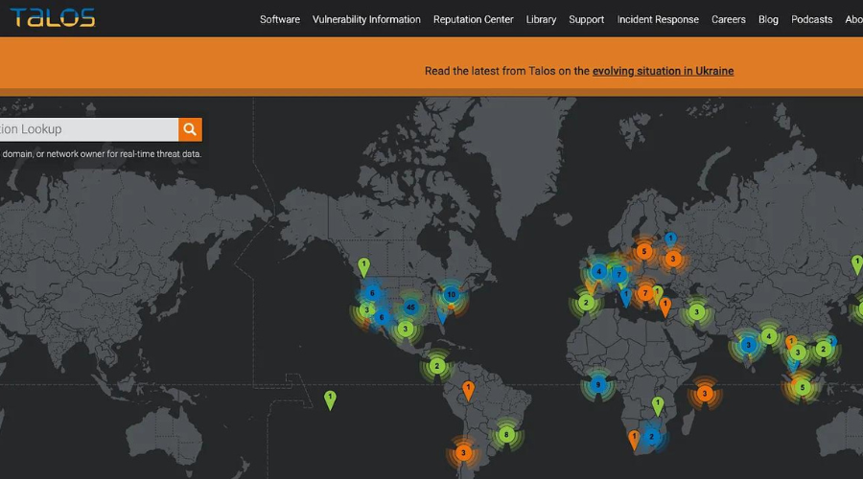The image size is (863, 479).
Task: Click orange pin 1 at South Africa's tip
Action: tap(634, 440)
